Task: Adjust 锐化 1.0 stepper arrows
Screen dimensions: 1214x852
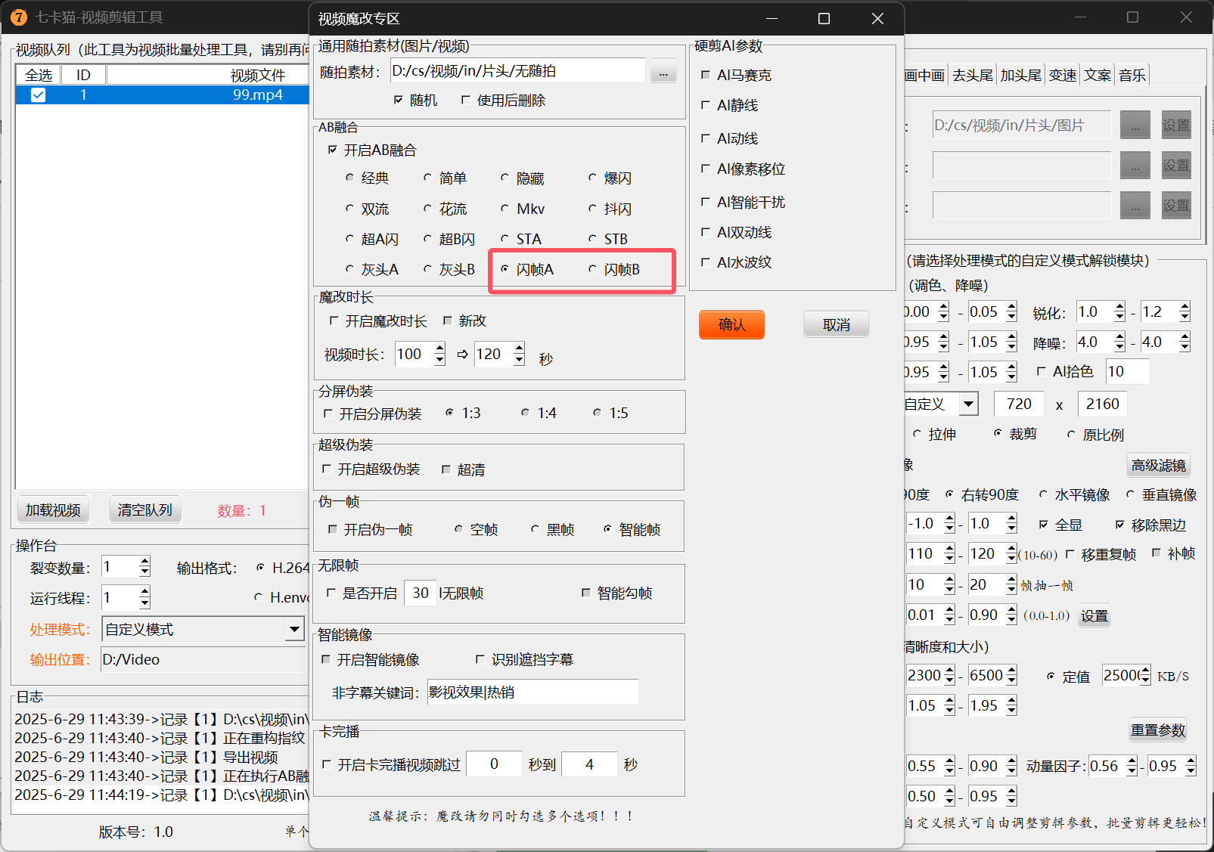Action: coord(1119,311)
